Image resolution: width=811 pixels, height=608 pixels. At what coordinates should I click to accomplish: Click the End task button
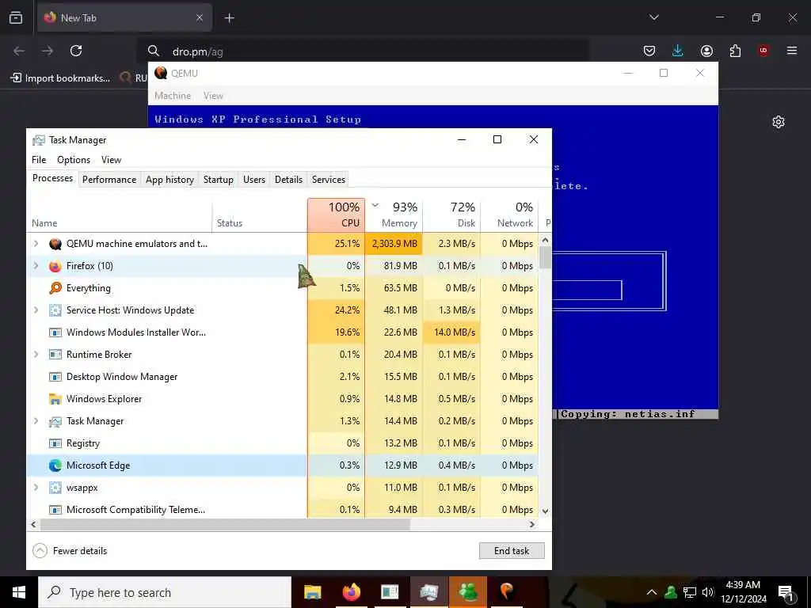[512, 551]
